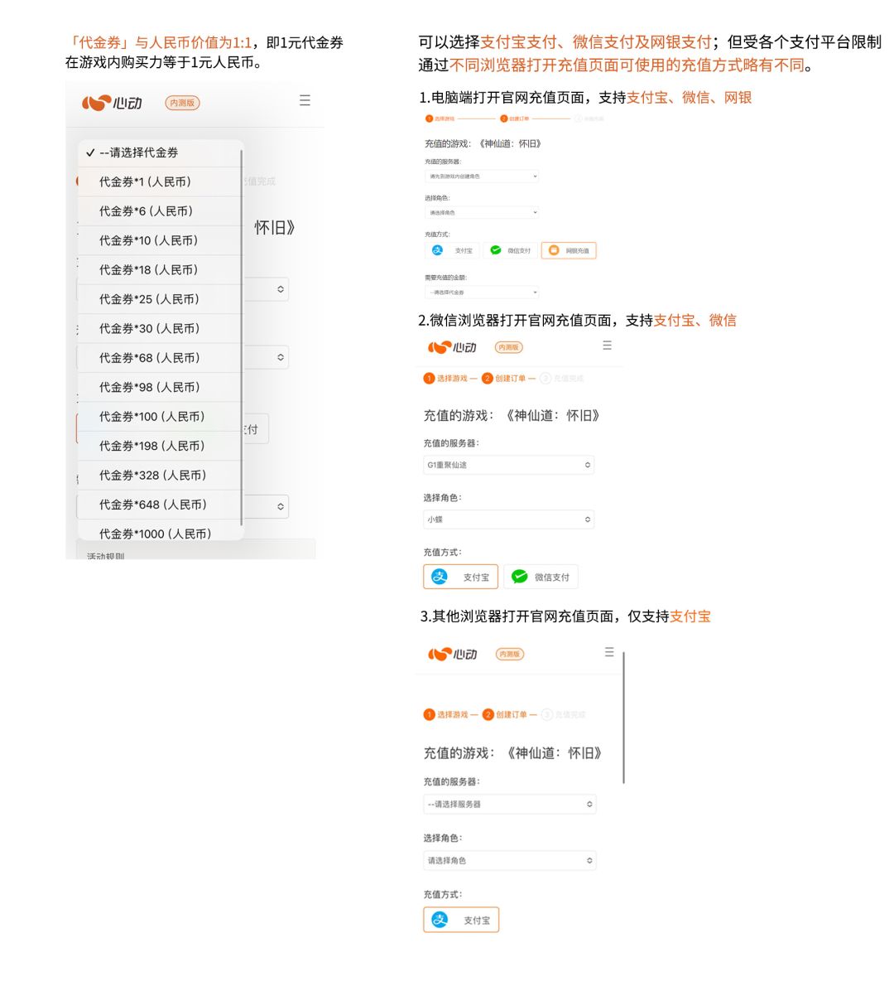Choose 代金券*1 (人民币) from the list

click(x=160, y=181)
